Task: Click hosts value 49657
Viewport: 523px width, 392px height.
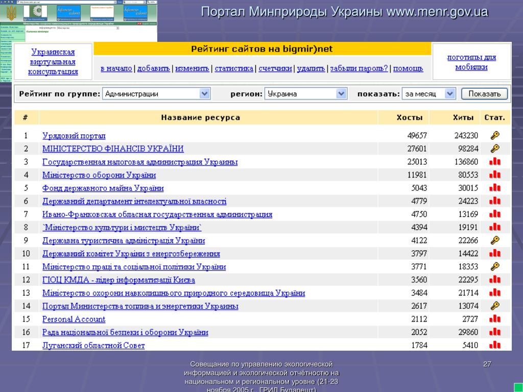Action: (x=417, y=136)
